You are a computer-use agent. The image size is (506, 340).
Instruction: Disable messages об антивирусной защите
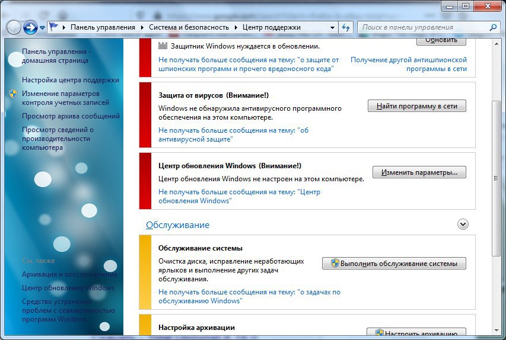[x=233, y=134]
